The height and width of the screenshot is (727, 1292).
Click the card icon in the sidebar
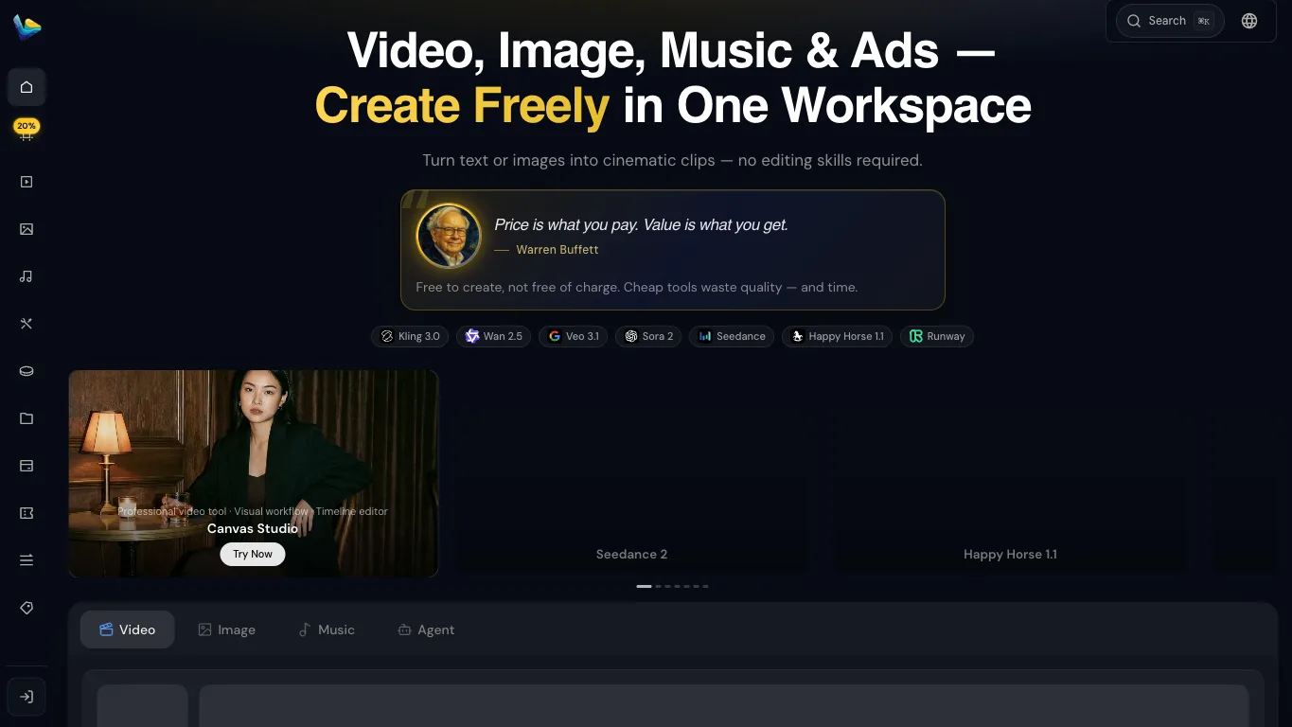27,466
